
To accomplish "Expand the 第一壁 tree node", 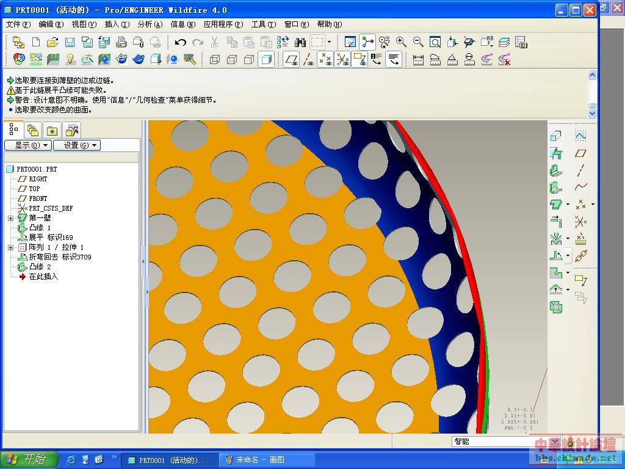I will (x=10, y=218).
